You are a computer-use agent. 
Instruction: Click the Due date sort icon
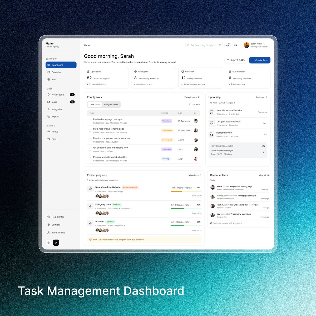pos(190,105)
